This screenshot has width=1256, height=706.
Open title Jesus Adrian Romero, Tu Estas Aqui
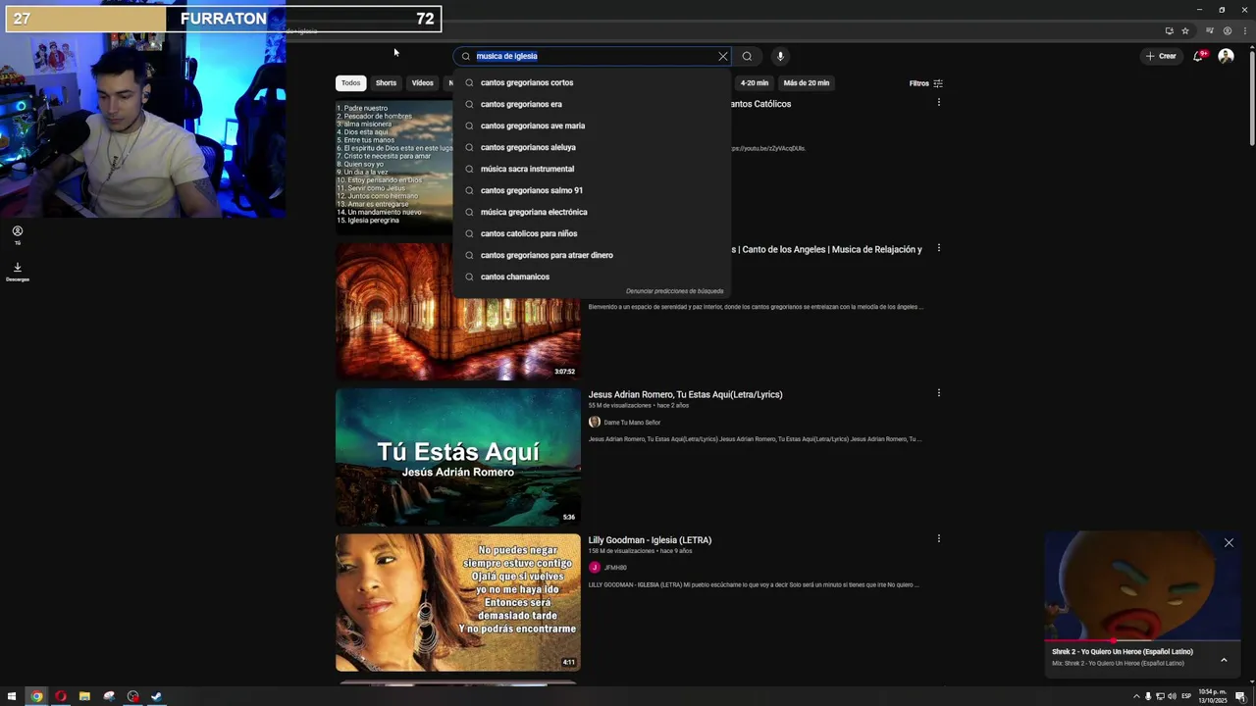[x=685, y=394]
